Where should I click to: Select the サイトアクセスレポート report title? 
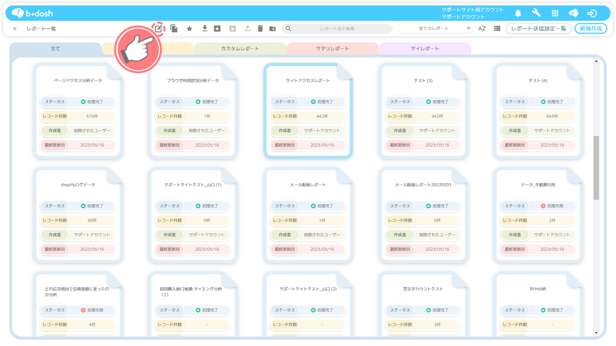click(308, 81)
